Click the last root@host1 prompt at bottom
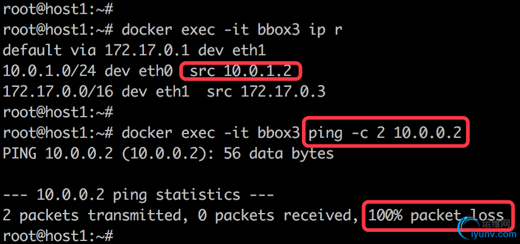Screen dimensions: 520x244 [x=58, y=236]
